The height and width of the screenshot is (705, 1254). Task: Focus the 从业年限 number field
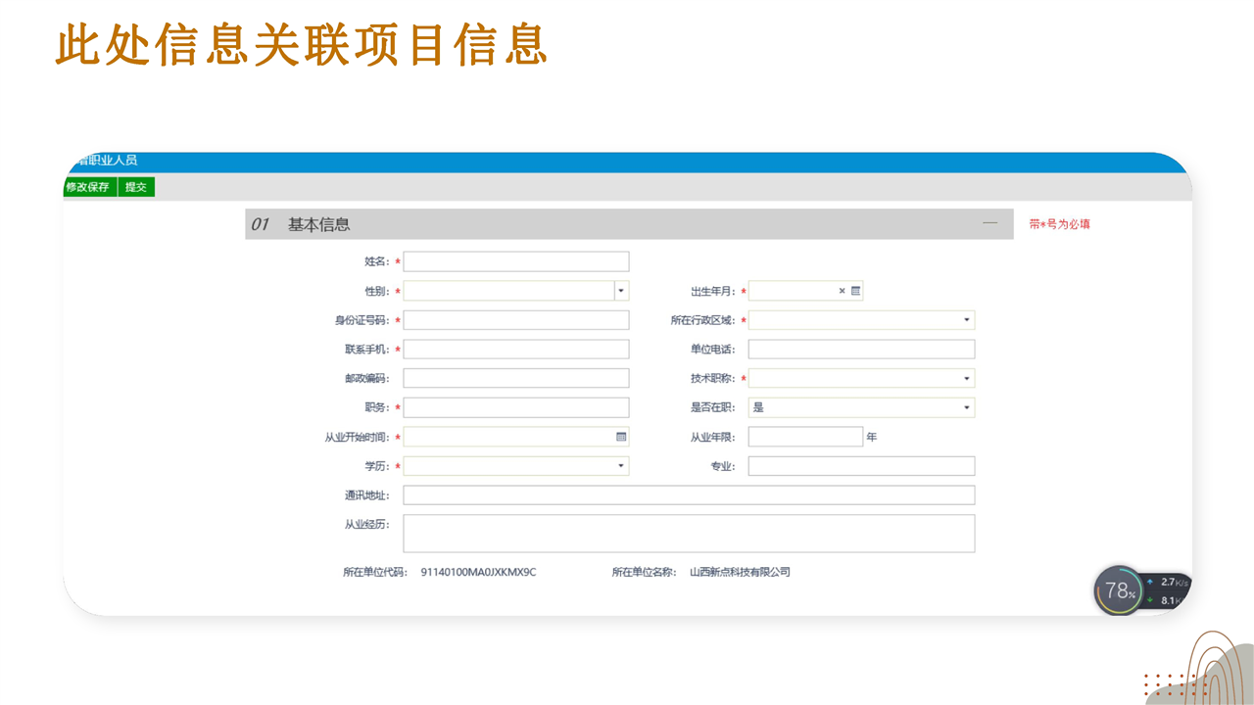click(805, 437)
